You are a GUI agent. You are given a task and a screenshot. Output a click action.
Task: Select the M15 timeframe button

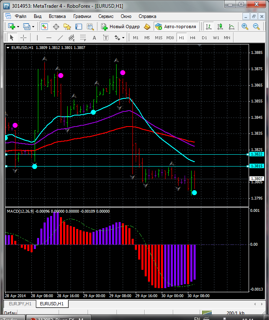click(x=159, y=38)
